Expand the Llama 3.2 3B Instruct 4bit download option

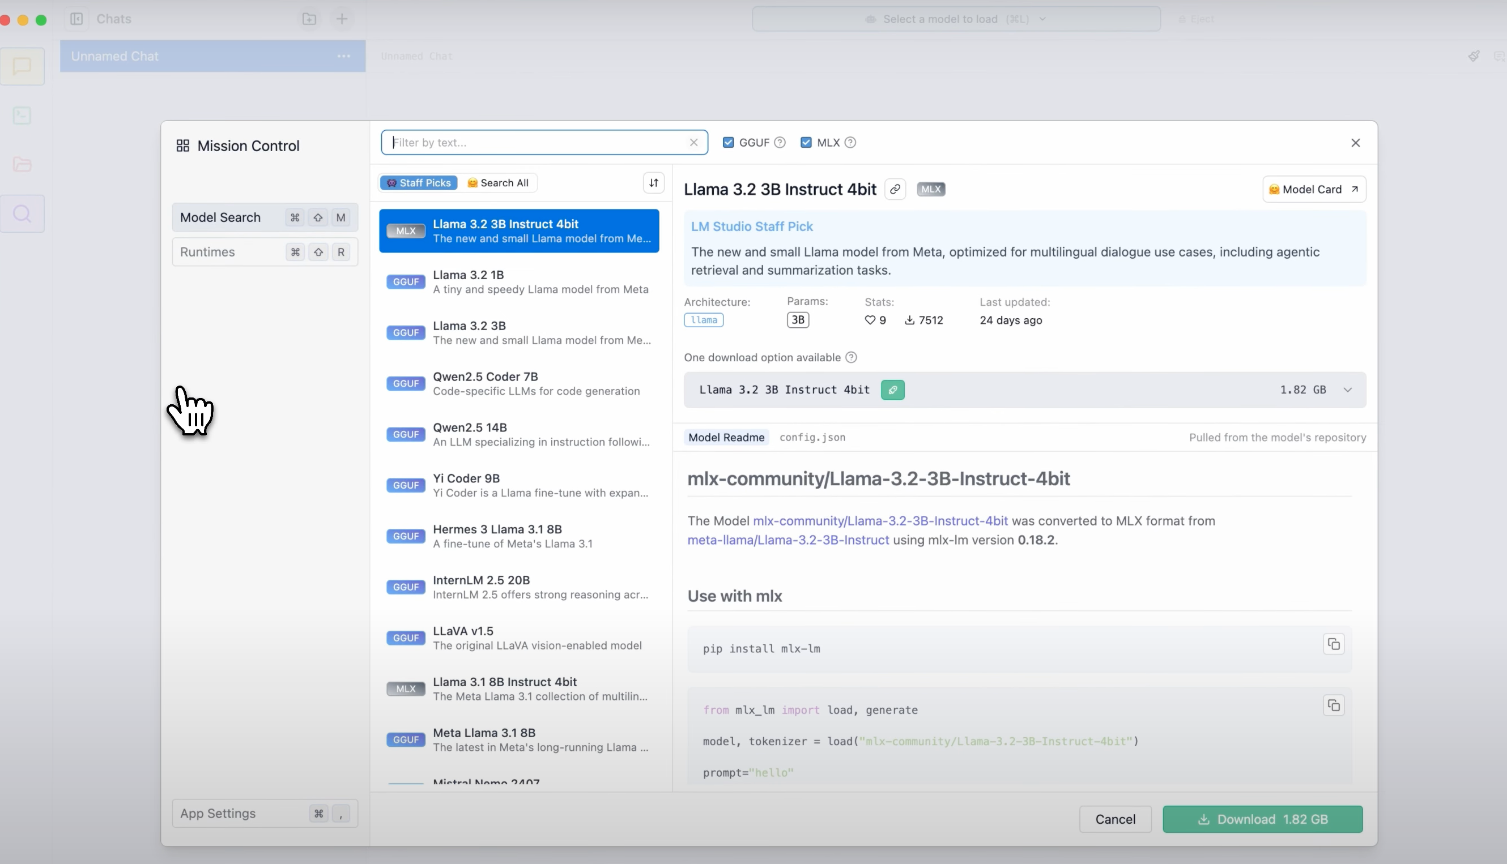coord(1348,390)
